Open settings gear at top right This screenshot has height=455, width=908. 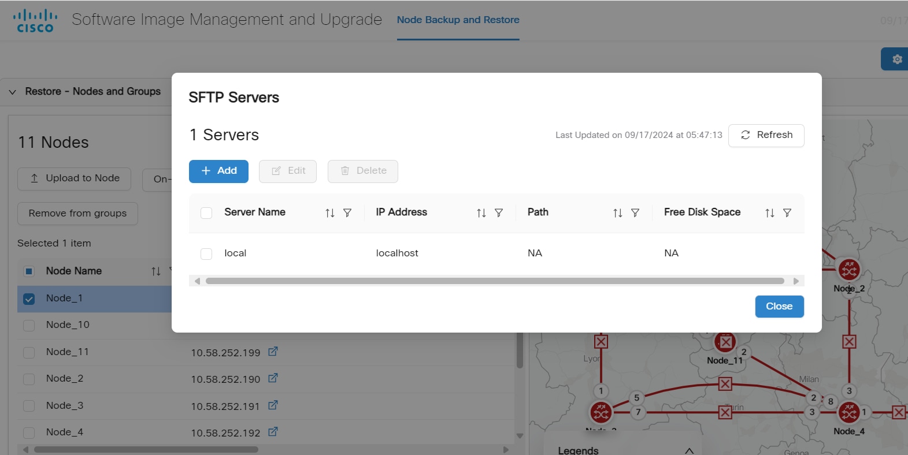(x=896, y=59)
